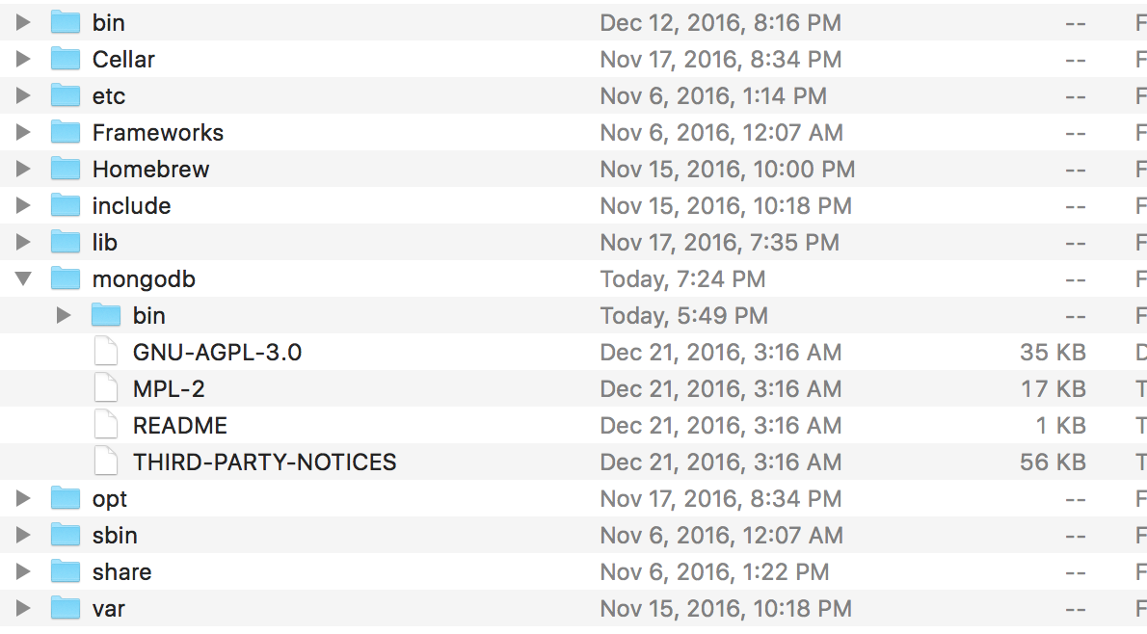Click the nested bin folder icon inside mongodb
Image resolution: width=1147 pixels, height=634 pixels.
pyautogui.click(x=106, y=315)
